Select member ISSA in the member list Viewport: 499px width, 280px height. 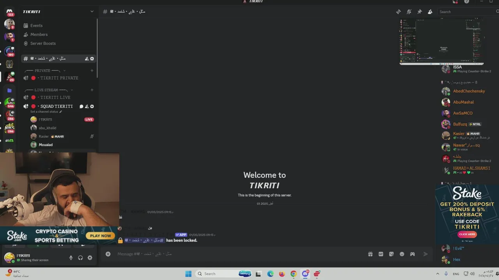click(x=467, y=69)
